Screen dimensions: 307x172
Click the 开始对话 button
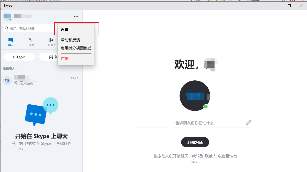(195, 142)
